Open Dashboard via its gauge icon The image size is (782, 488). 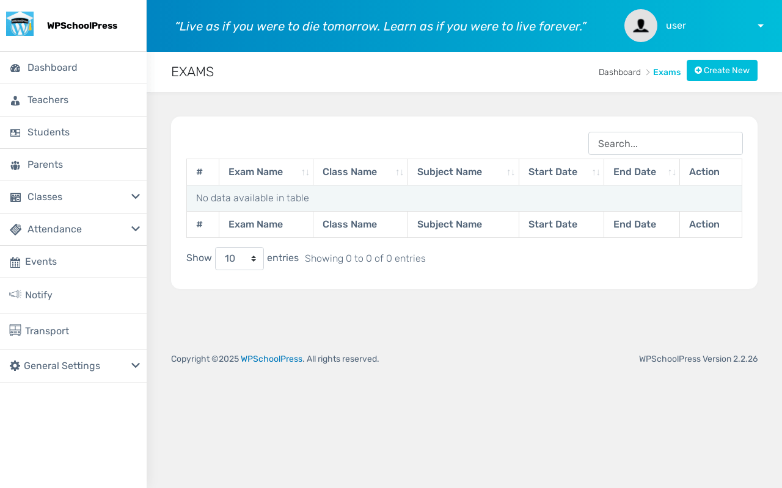[15, 68]
